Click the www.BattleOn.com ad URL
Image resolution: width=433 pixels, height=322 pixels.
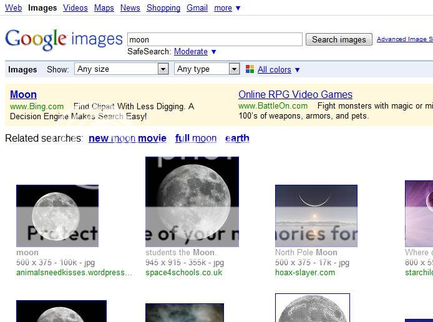273,105
